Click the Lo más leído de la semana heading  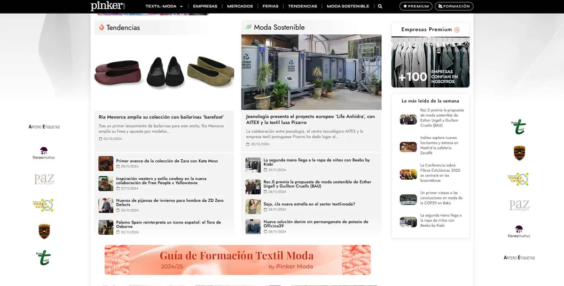pyautogui.click(x=430, y=101)
